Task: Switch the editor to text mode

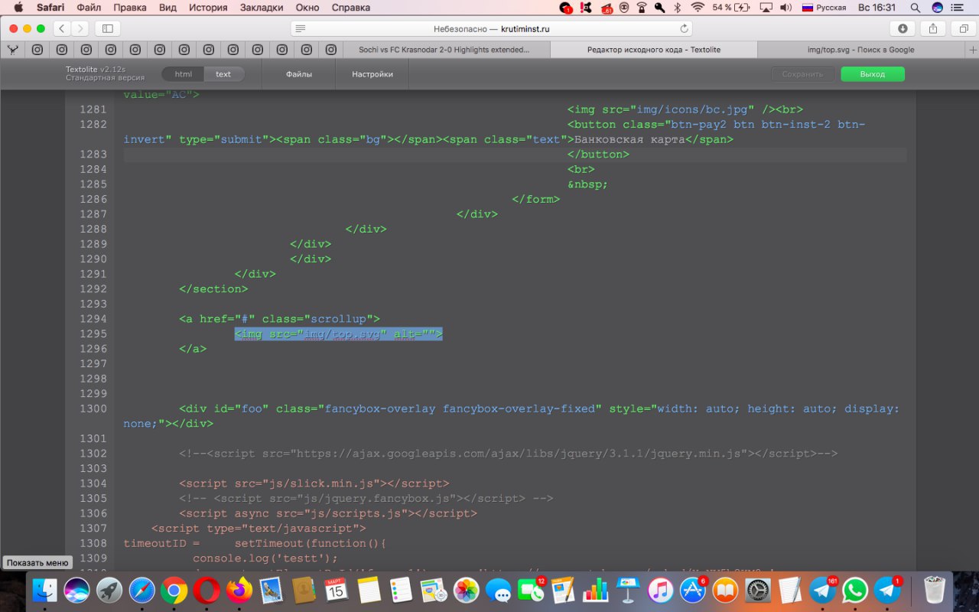Action: 223,74
